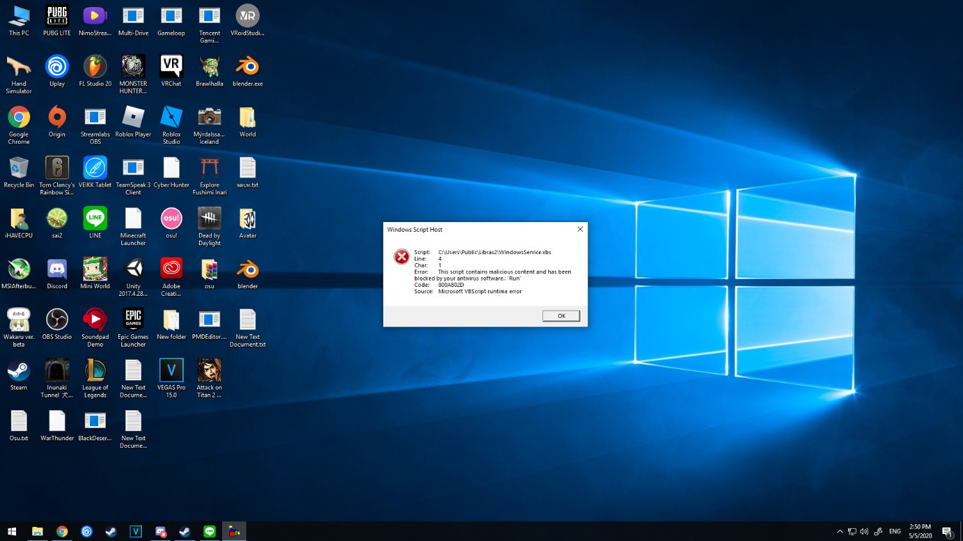Select the MSI Afterburner desktop icon
963x541 pixels.
coord(19,274)
